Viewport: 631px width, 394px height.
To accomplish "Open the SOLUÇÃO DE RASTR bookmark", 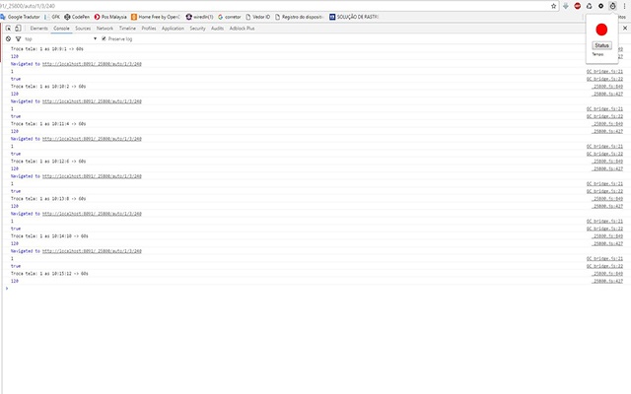I will [354, 17].
